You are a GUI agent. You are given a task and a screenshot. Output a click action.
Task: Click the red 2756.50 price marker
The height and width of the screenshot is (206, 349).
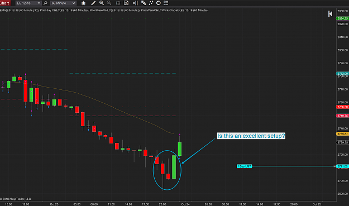tap(342, 107)
